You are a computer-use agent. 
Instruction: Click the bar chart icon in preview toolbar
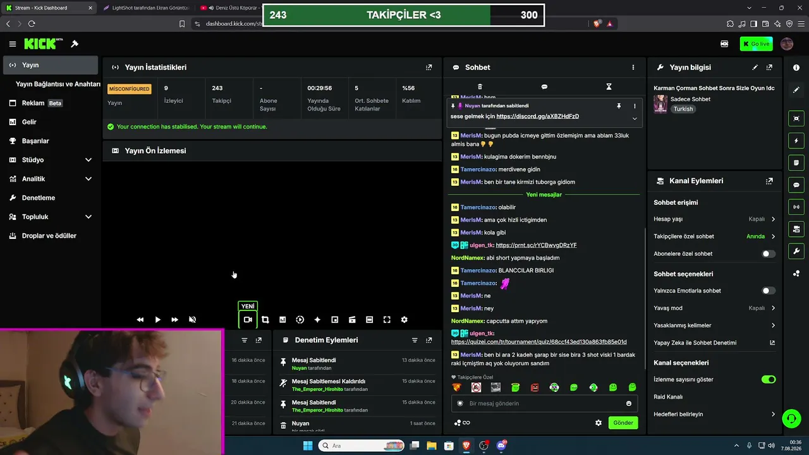[x=283, y=320]
